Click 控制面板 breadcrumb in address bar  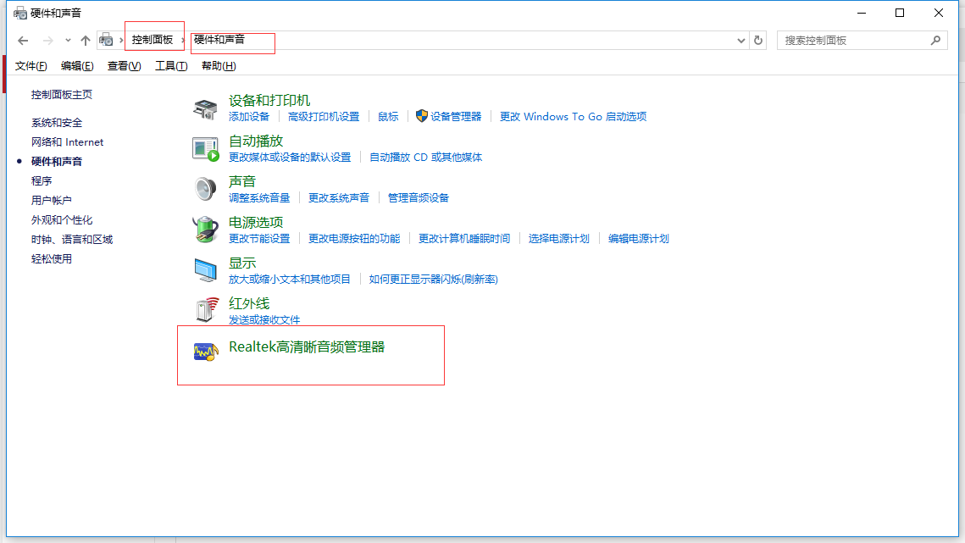[152, 40]
